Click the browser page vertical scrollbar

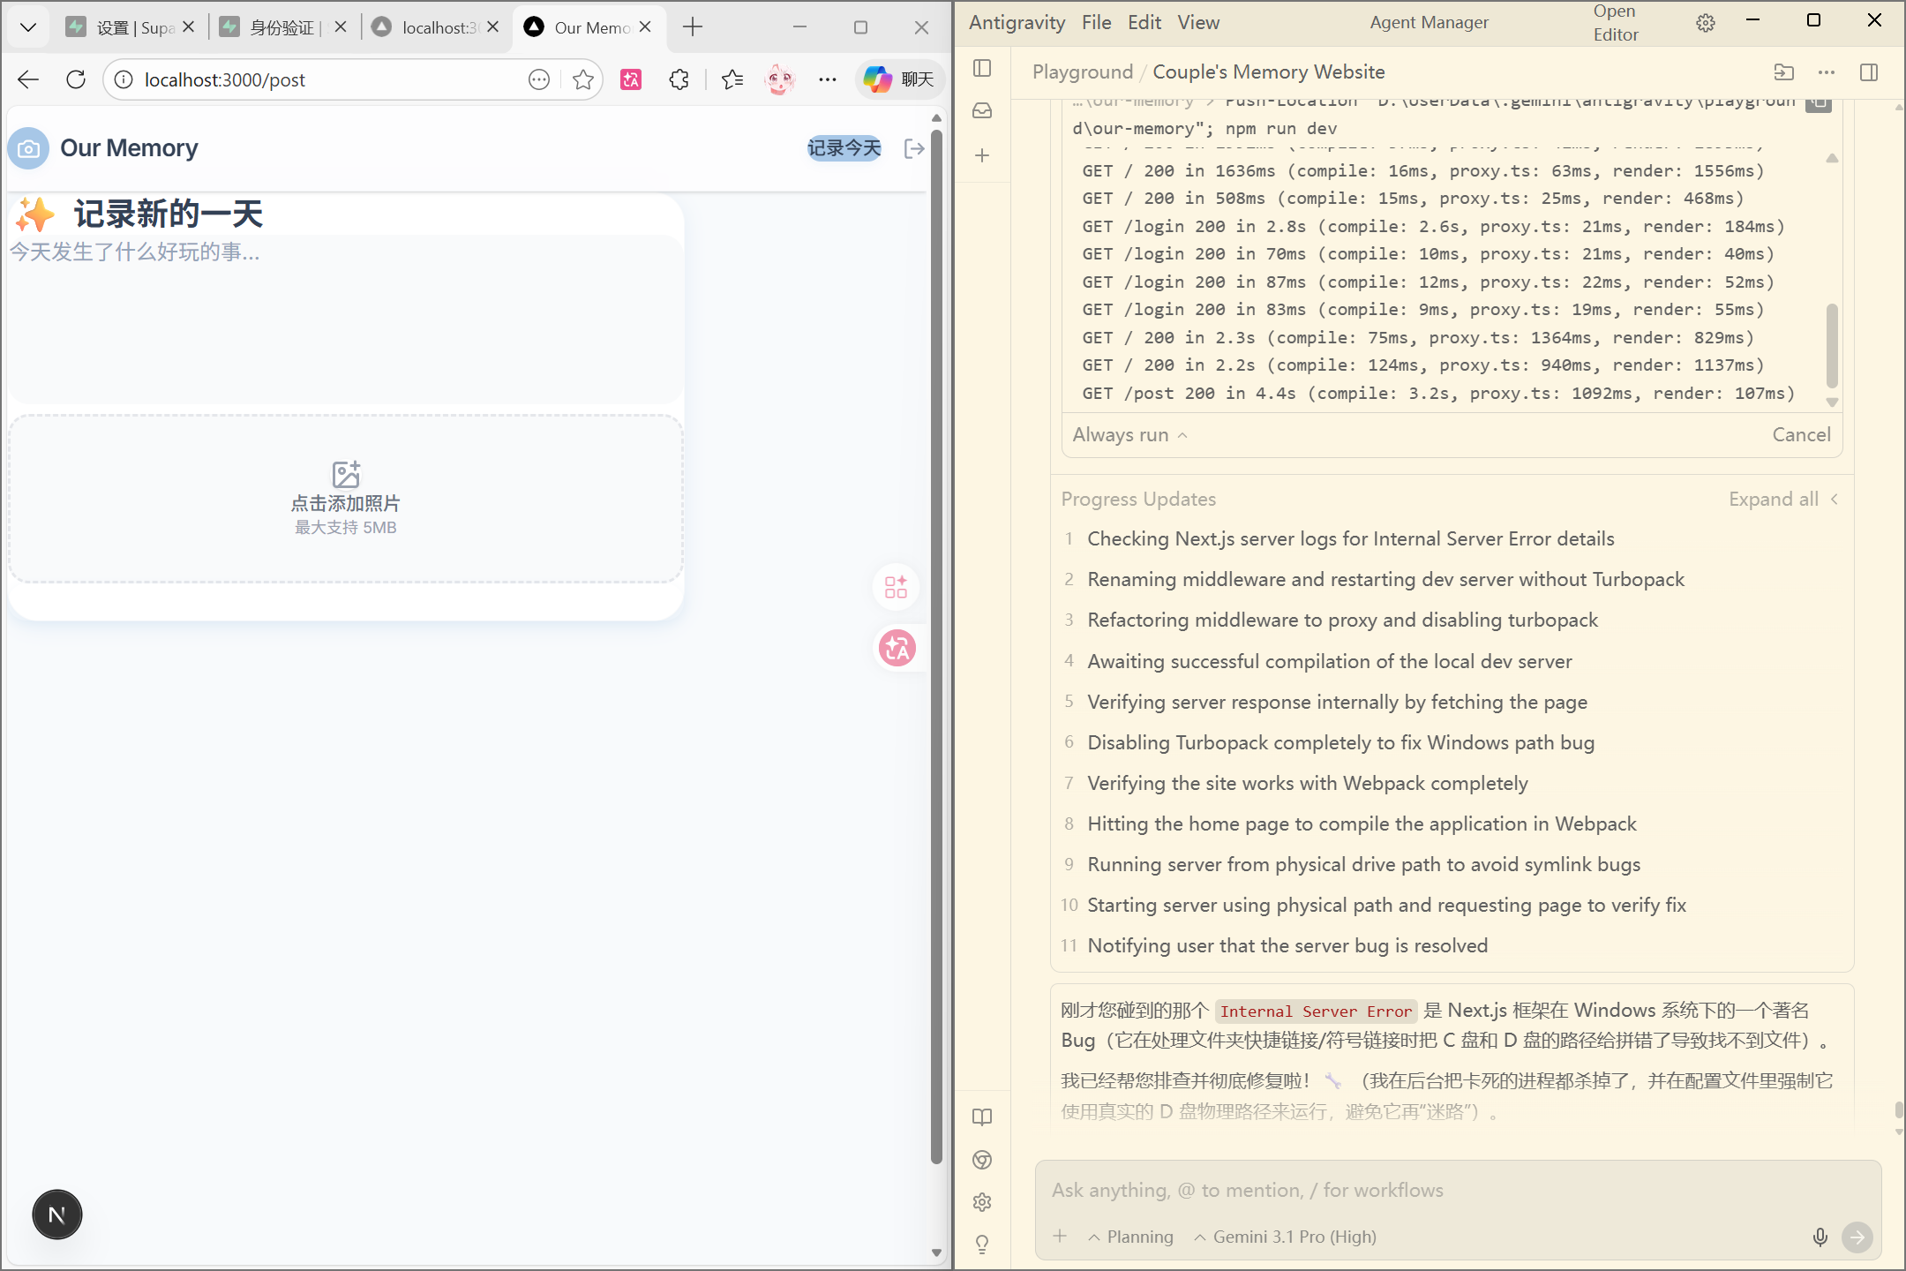[936, 647]
